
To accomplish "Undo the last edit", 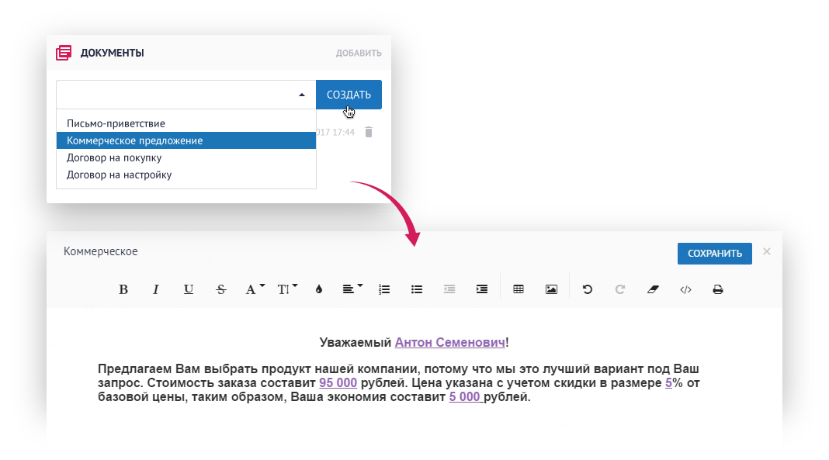I will coord(588,289).
